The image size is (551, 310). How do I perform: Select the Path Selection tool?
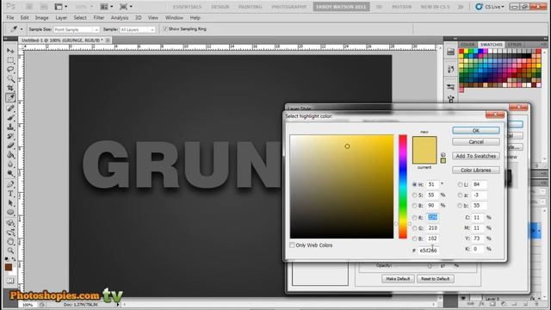point(10,203)
